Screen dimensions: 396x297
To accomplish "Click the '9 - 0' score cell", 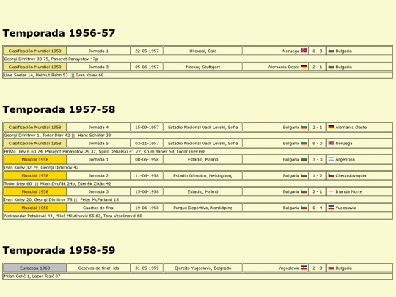I will point(318,143).
